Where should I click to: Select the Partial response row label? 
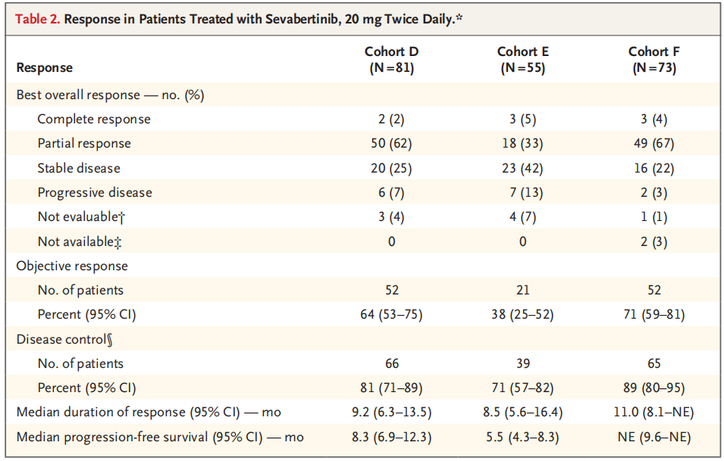84,143
